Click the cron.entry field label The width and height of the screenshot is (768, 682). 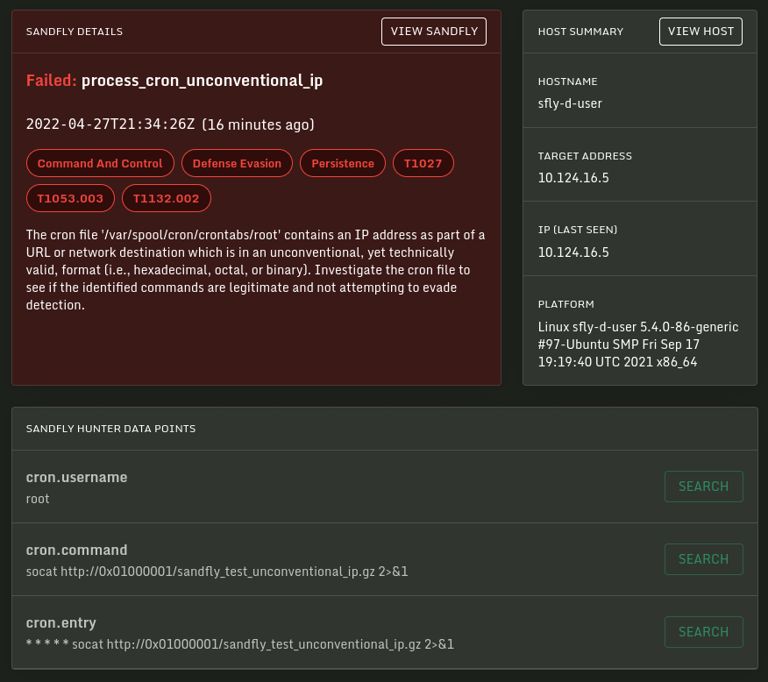[x=60, y=622]
